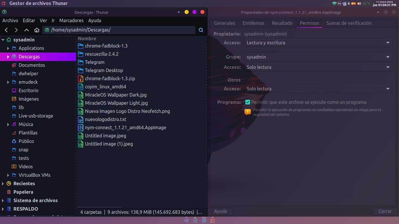399x224 pixels.
Task: Toggle 'Permitir que este archivo se ejecute' checkbox
Action: pyautogui.click(x=248, y=102)
